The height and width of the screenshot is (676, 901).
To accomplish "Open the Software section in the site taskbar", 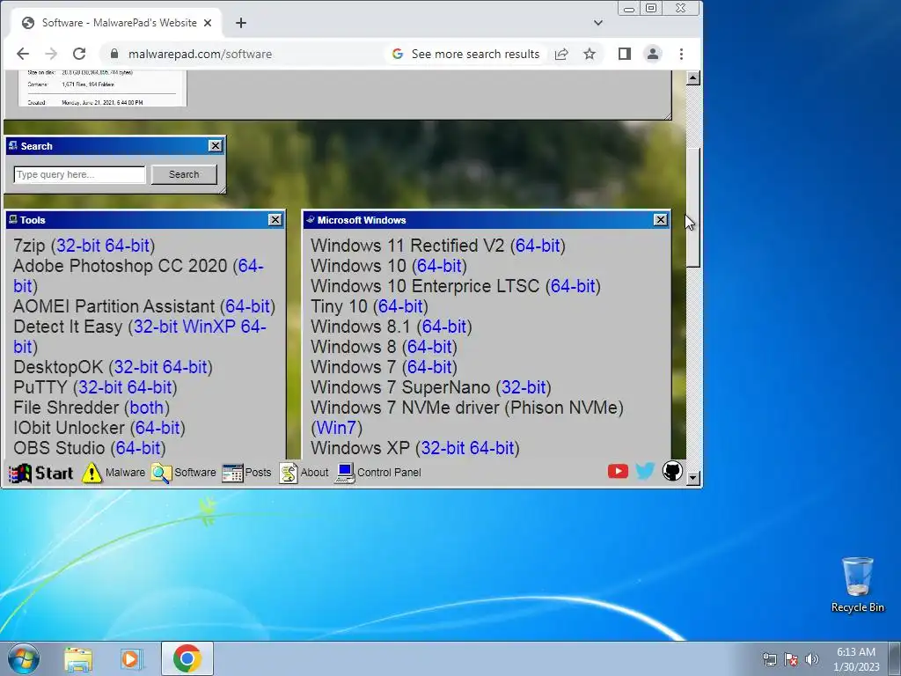I will point(184,473).
